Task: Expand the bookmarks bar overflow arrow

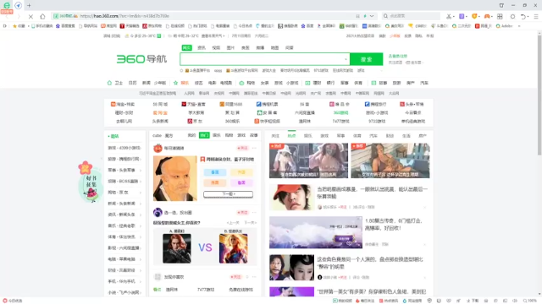Action: tap(519, 26)
